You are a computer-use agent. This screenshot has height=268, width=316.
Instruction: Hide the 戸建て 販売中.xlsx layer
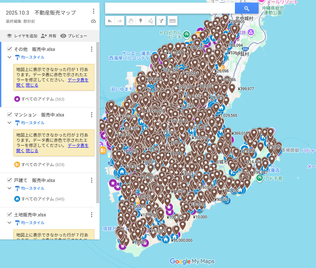click(x=9, y=180)
